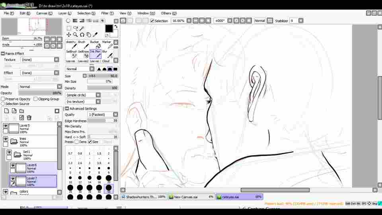Click the Clear Layer icon
Viewport: 382px width, 215px height.
tap(21, 118)
